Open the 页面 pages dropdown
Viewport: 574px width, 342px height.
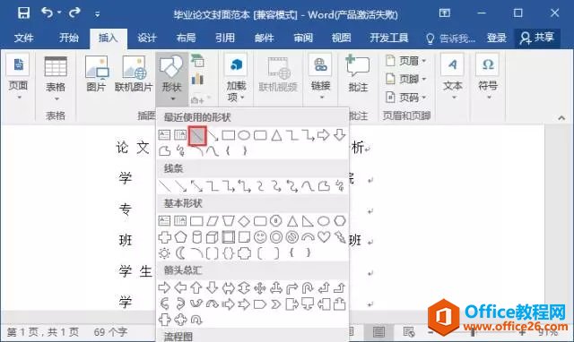(x=18, y=78)
